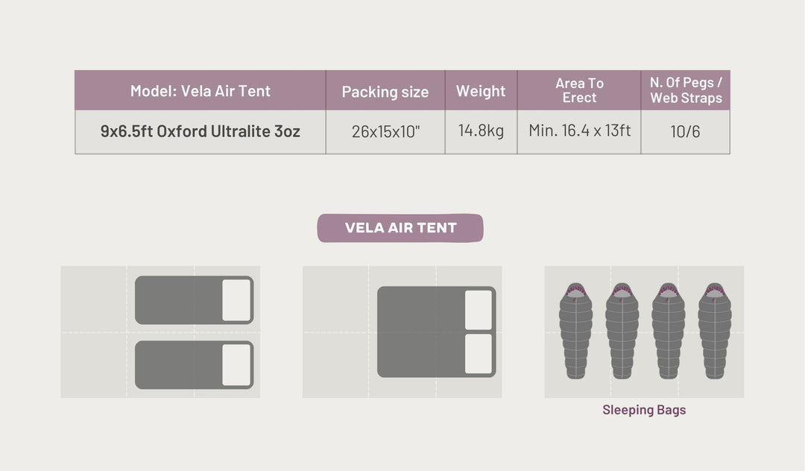The image size is (805, 471).
Task: Click the top pillow on the double mattress
Action: [479, 310]
